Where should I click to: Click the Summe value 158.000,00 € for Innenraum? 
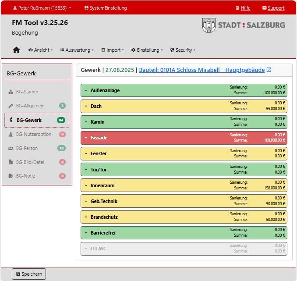click(274, 188)
